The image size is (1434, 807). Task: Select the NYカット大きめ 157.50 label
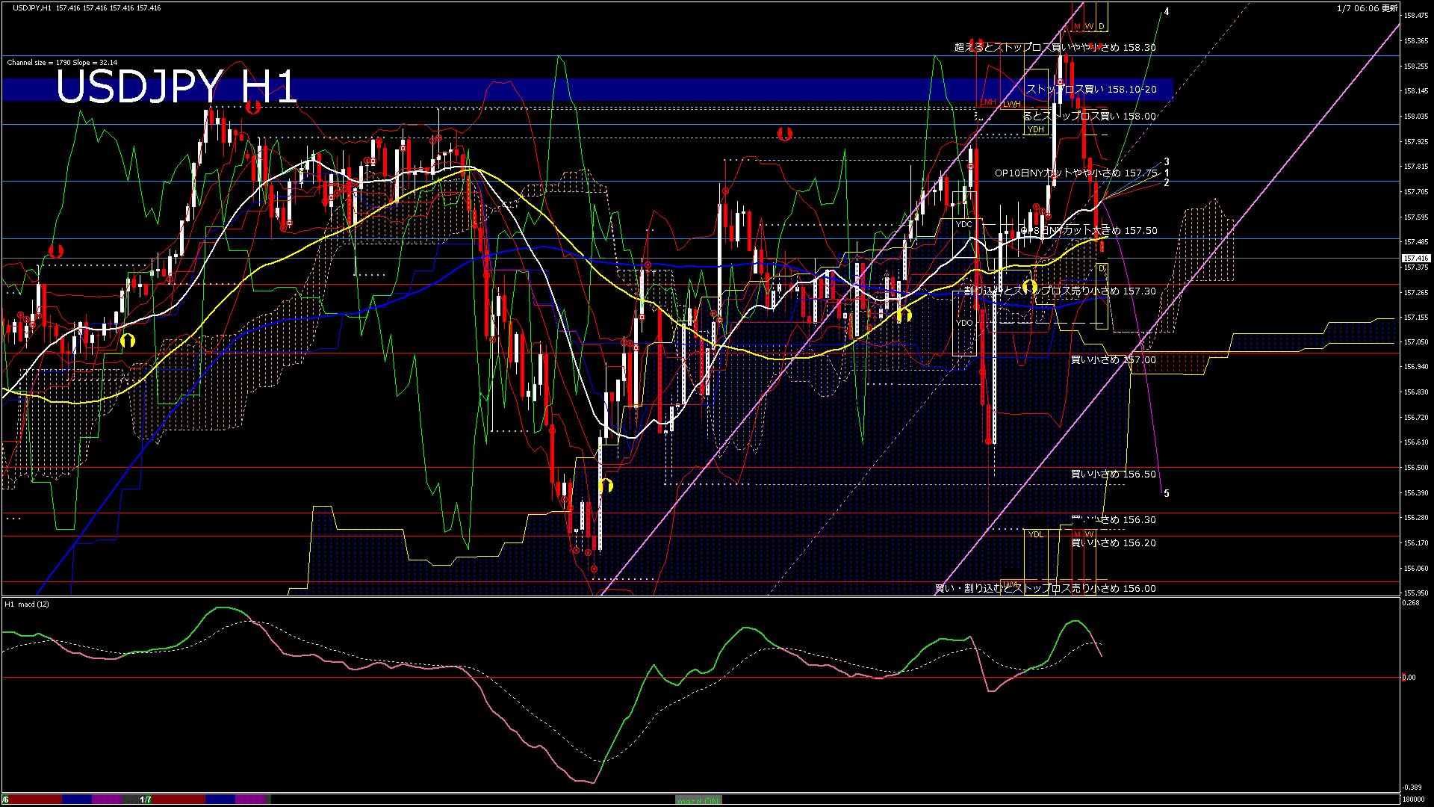coord(1088,231)
